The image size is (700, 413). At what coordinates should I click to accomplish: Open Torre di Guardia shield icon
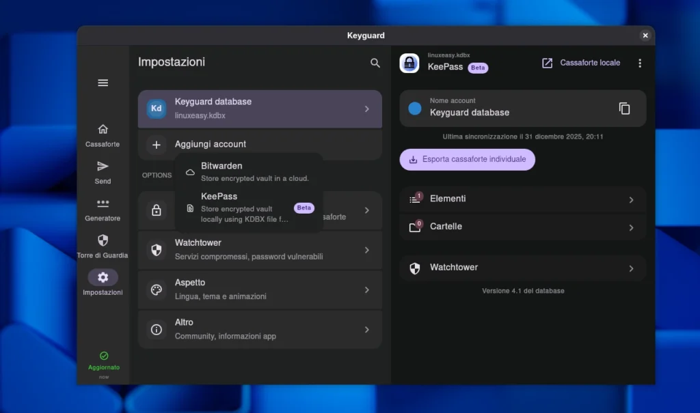[x=103, y=245]
